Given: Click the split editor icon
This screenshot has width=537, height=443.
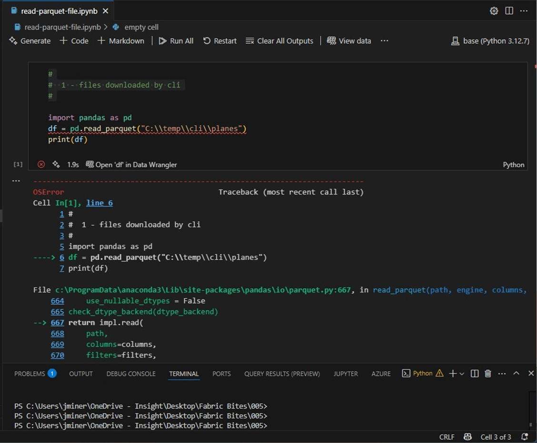Looking at the screenshot, I should point(509,11).
